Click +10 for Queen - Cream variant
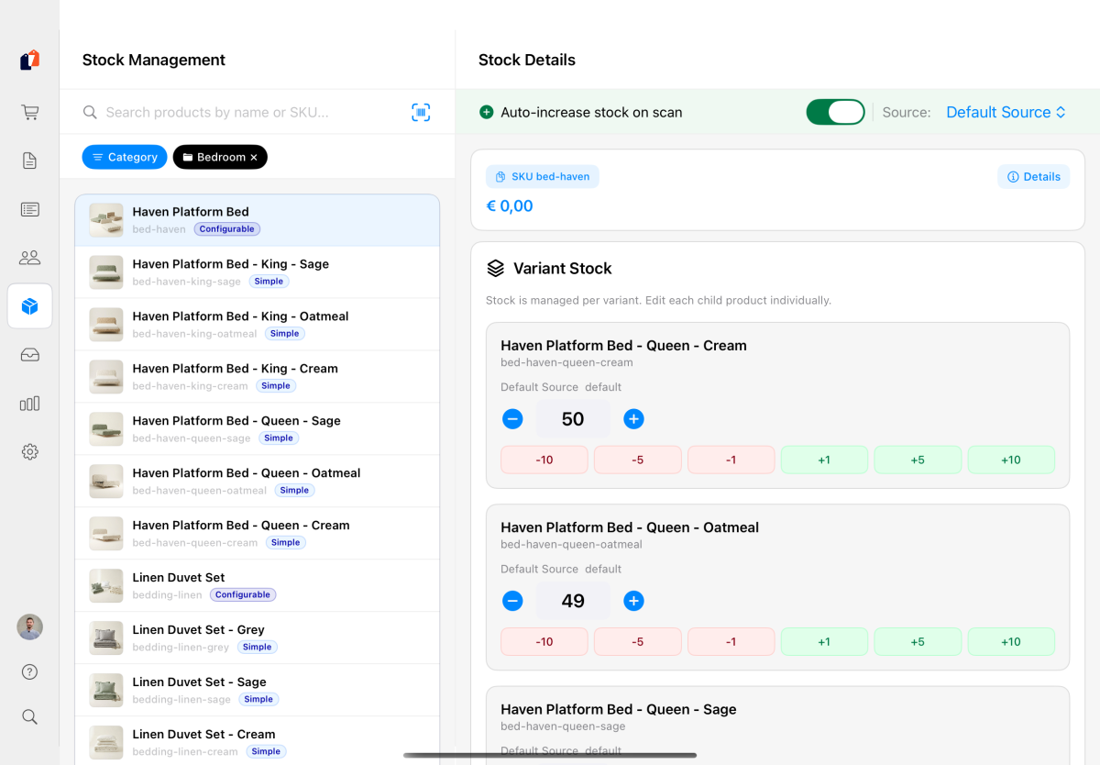Viewport: 1100px width, 765px height. [1010, 460]
